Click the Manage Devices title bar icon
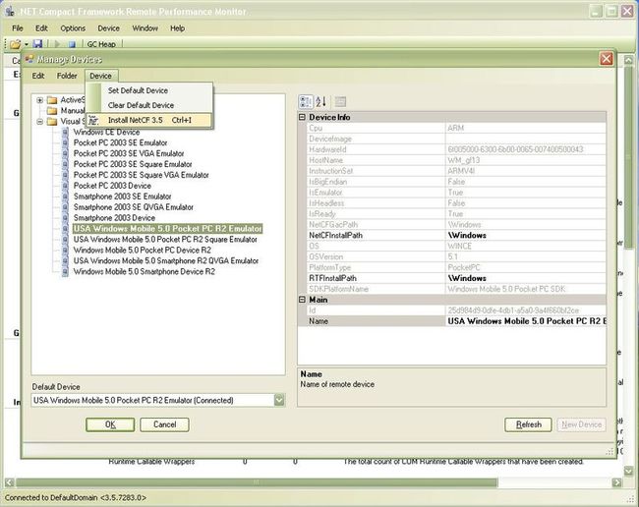Screen dimensions: 639x507 pos(29,60)
